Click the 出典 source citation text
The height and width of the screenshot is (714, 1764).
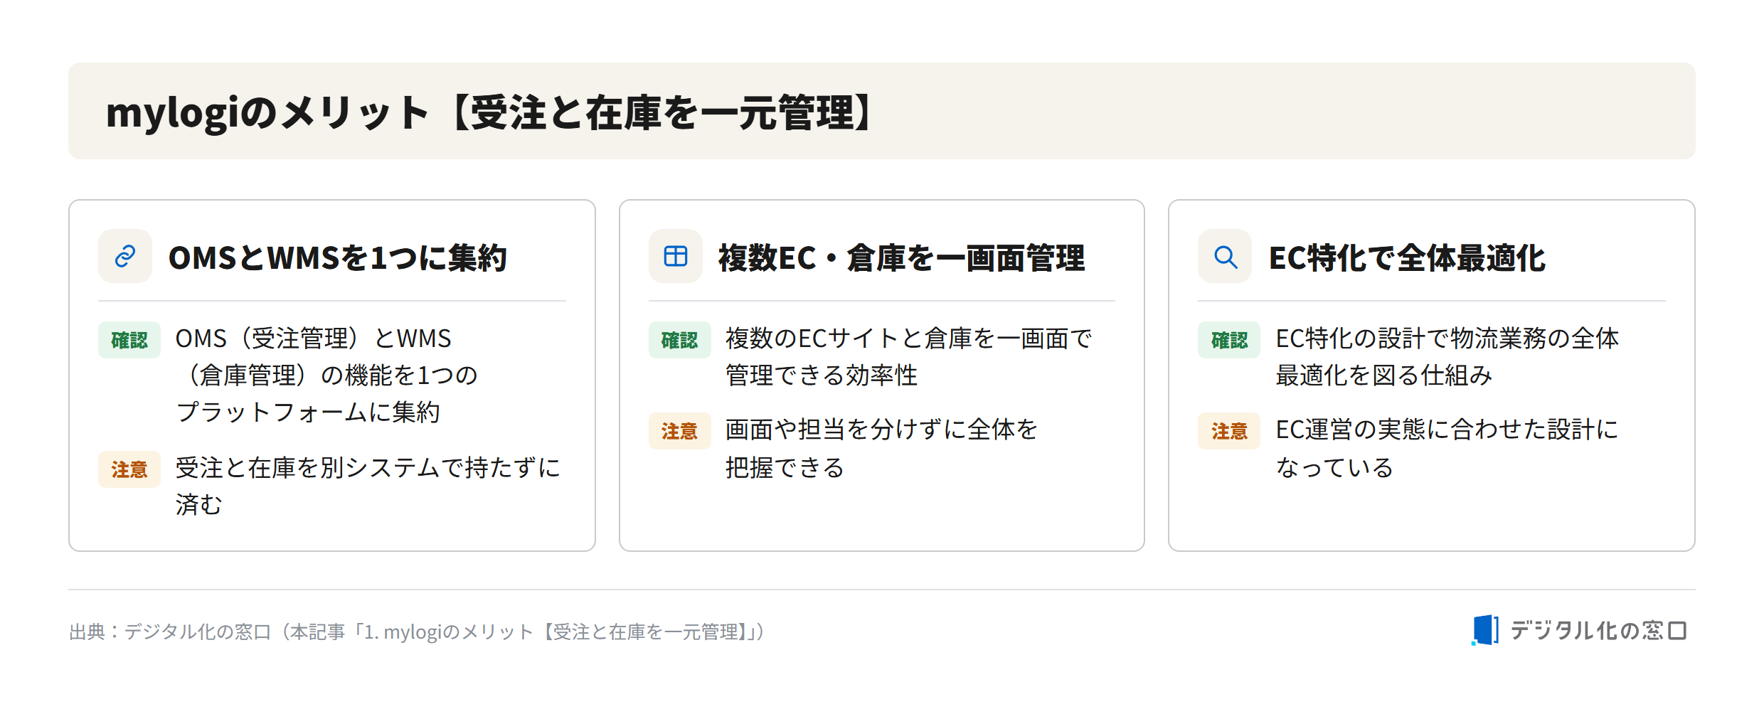(x=417, y=632)
